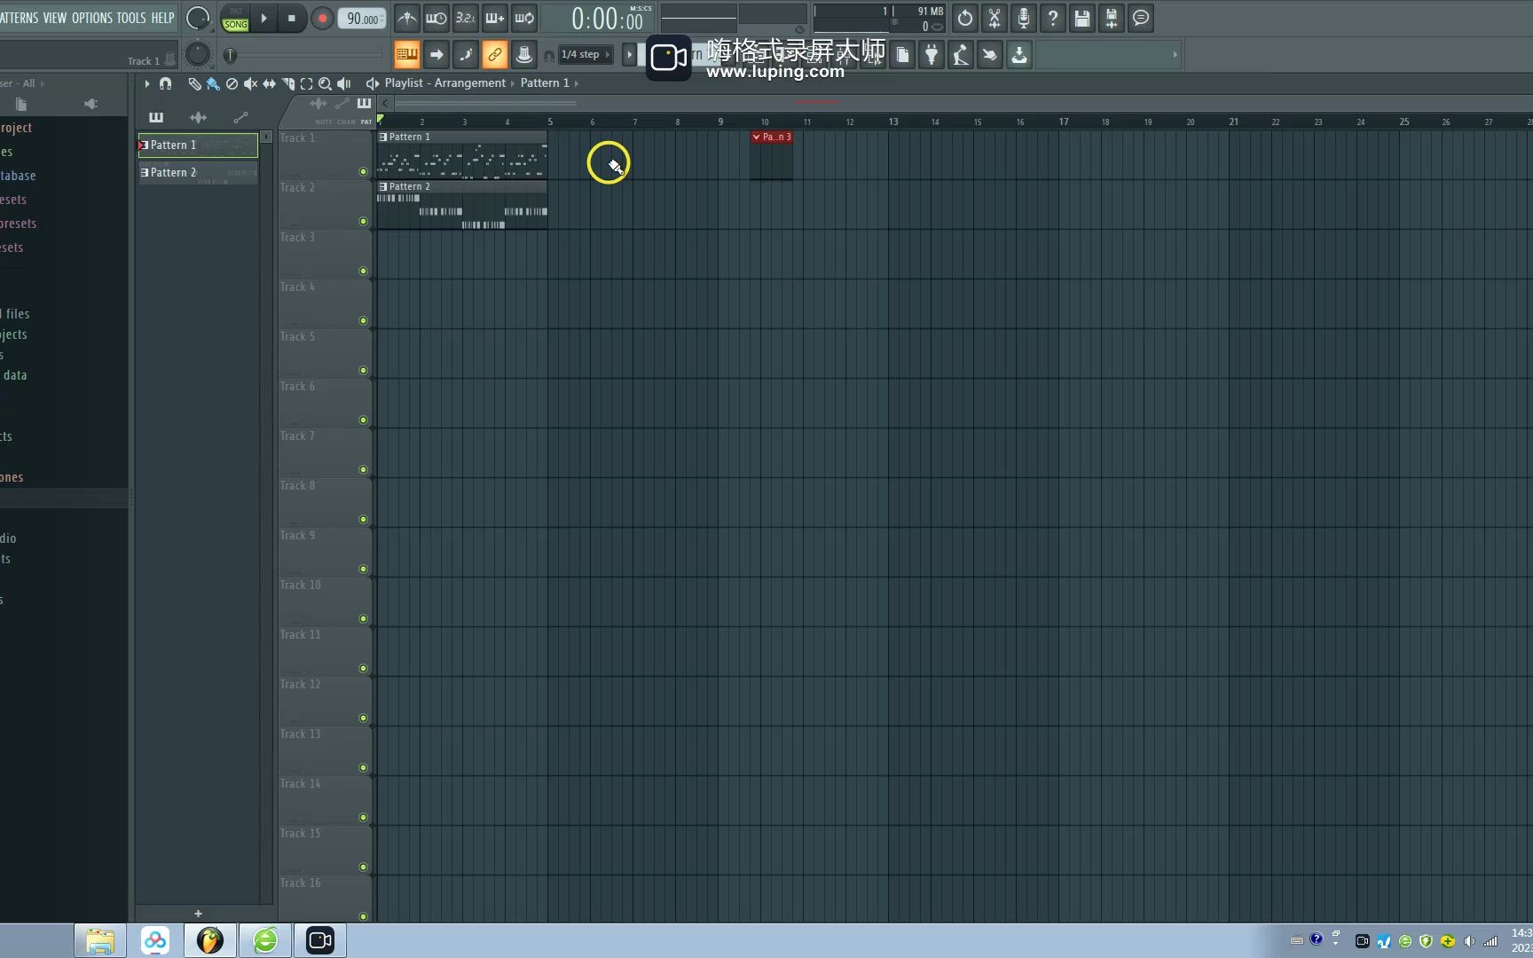This screenshot has width=1533, height=958.
Task: Select the Draw pencil tool
Action: [x=194, y=83]
